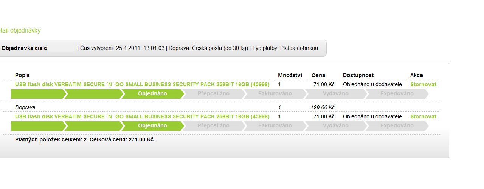
Task: Select the Vydáváno step in the second item's progress bar
Action: coord(335,126)
